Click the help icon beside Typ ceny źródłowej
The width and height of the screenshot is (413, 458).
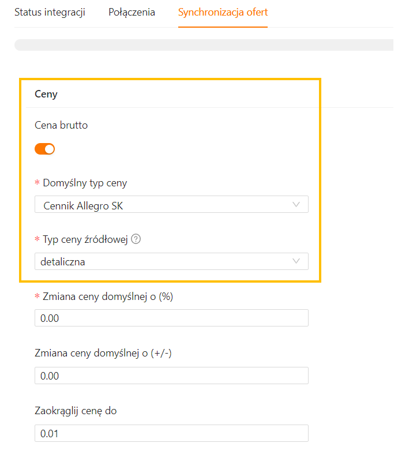(136, 240)
